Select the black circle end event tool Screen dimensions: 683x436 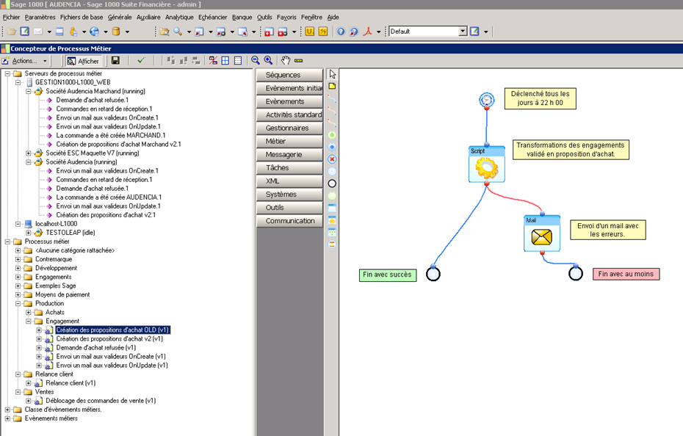click(x=332, y=184)
